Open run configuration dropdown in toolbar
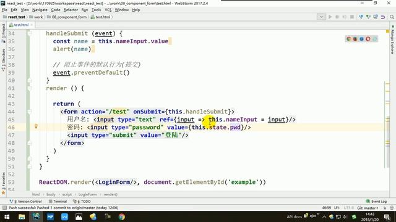This screenshot has height=222, width=396. pyautogui.click(x=321, y=17)
